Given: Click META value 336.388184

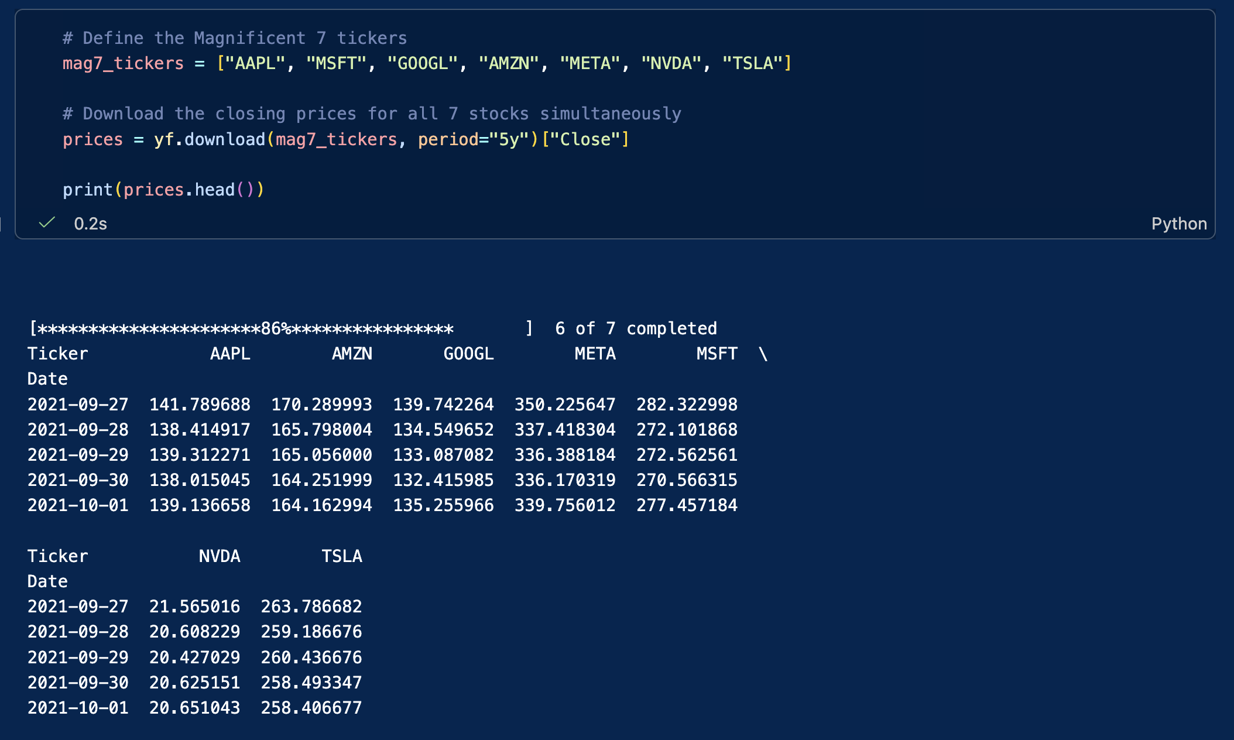Looking at the screenshot, I should 565,455.
